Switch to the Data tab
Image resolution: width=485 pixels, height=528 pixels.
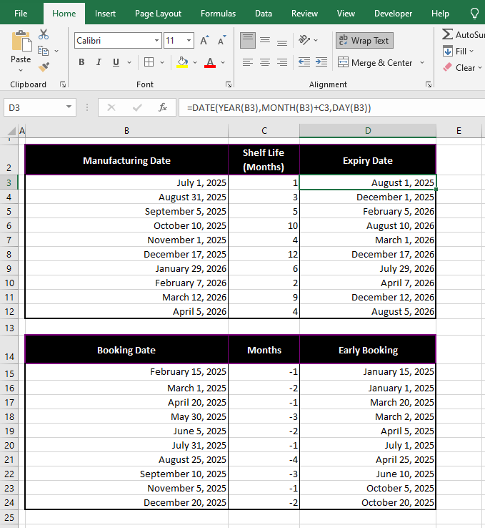click(264, 14)
